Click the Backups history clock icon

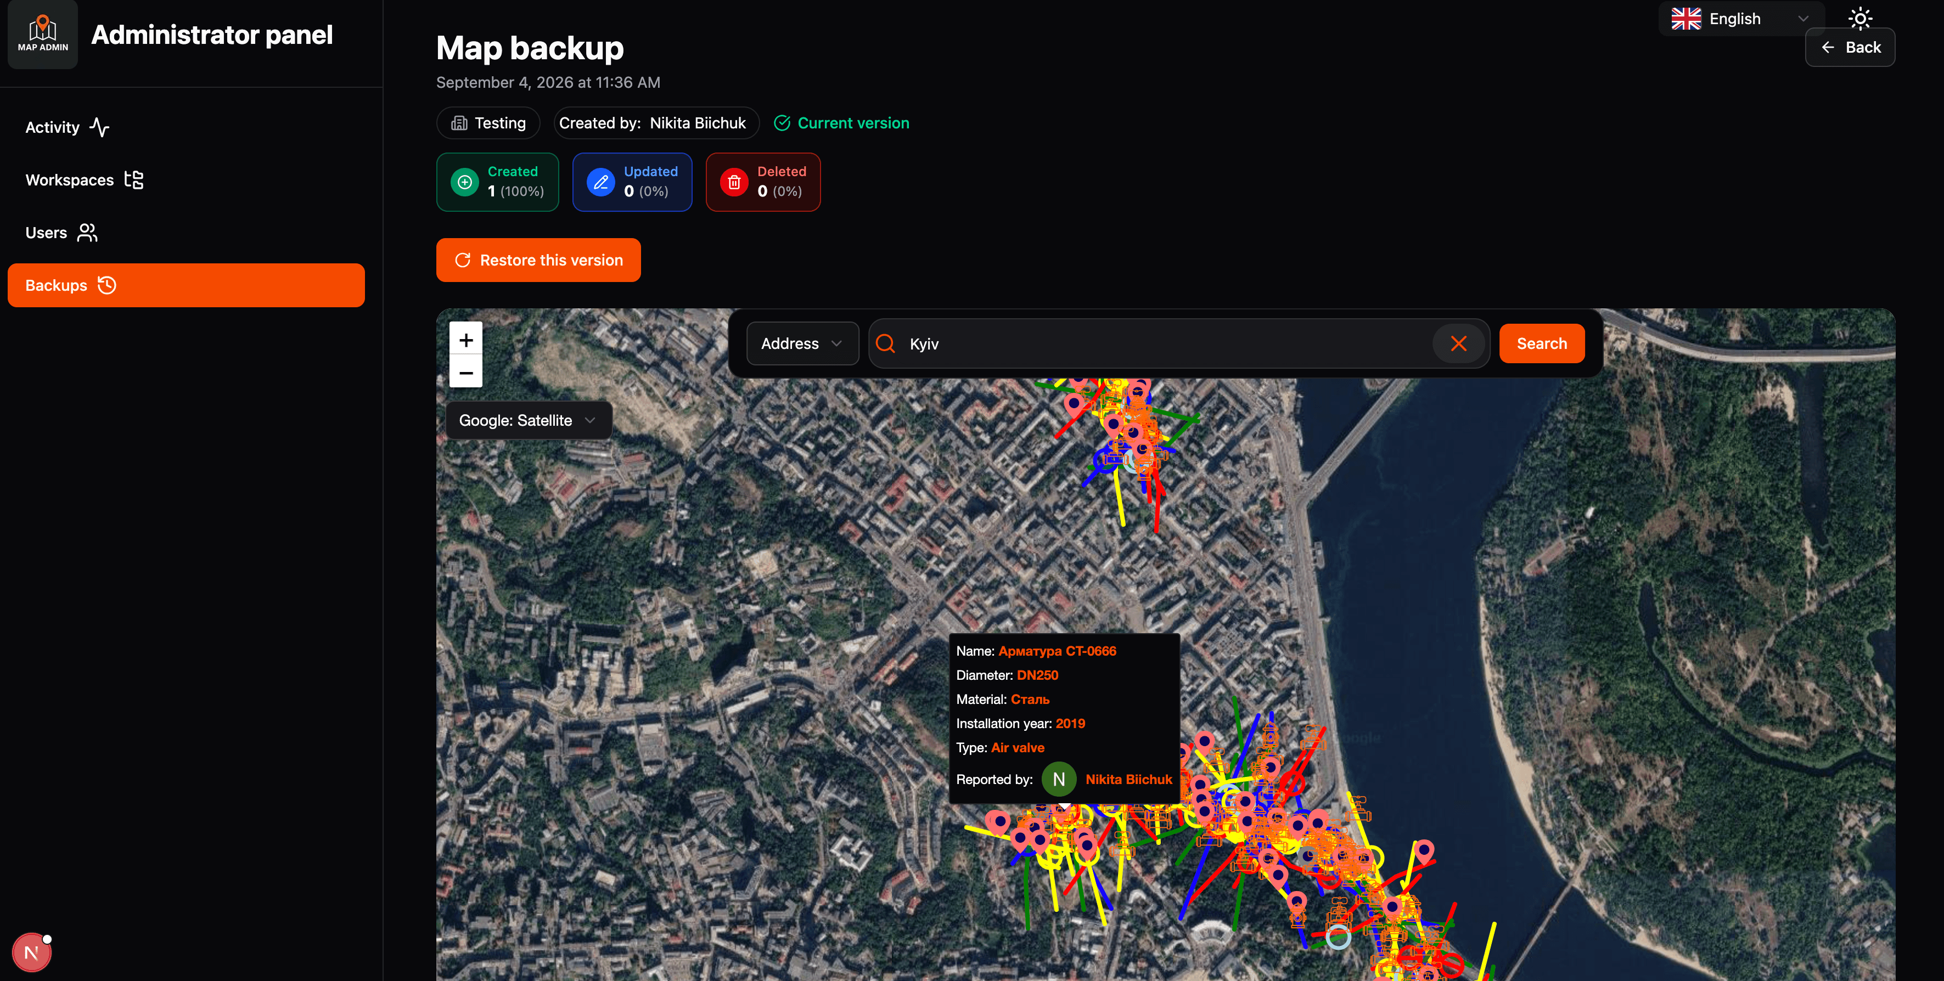[107, 285]
